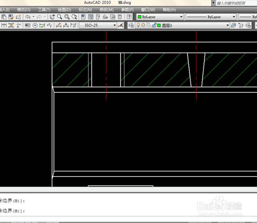Click the green ByLayer color swatch
The height and width of the screenshot is (223, 257).
point(139,17)
